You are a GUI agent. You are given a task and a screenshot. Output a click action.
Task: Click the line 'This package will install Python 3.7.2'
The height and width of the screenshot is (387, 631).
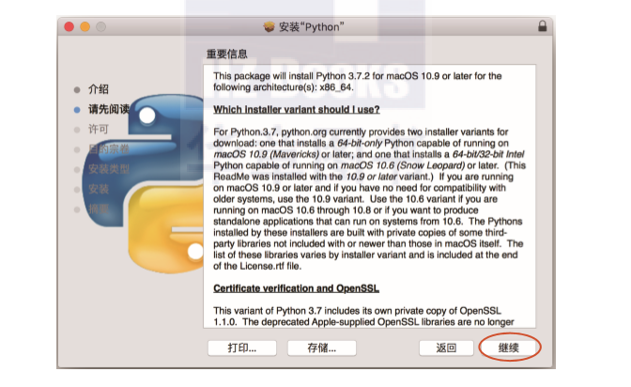tap(358, 76)
